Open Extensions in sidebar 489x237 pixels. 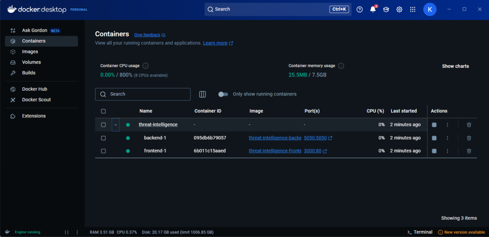coord(41,116)
